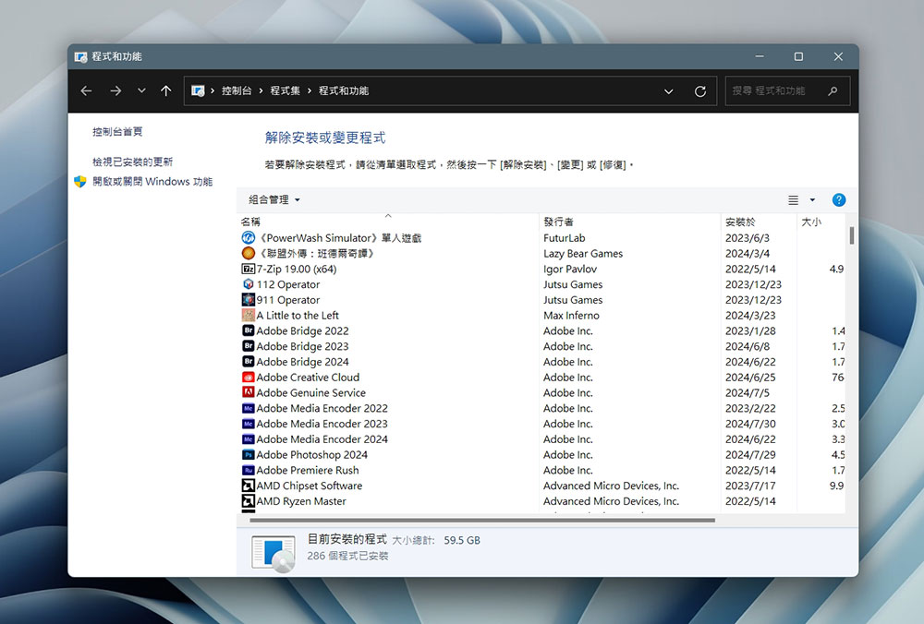Screen dimensions: 924x624
Task: Open 控制台首頁 link
Action: (117, 131)
